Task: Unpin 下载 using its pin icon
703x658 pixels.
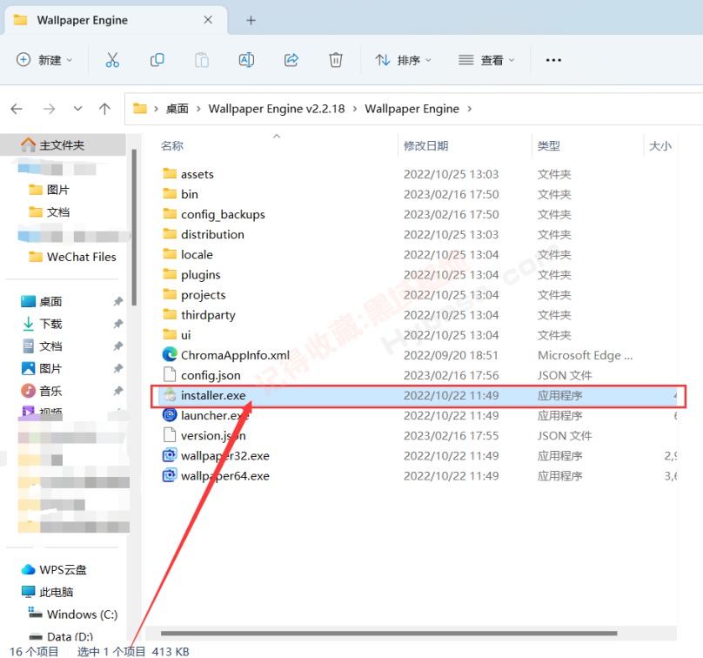Action: click(x=118, y=324)
